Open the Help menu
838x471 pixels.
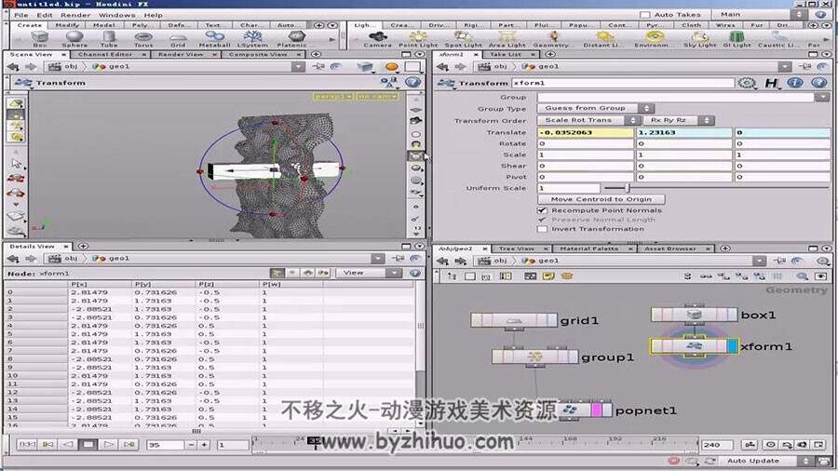click(153, 15)
